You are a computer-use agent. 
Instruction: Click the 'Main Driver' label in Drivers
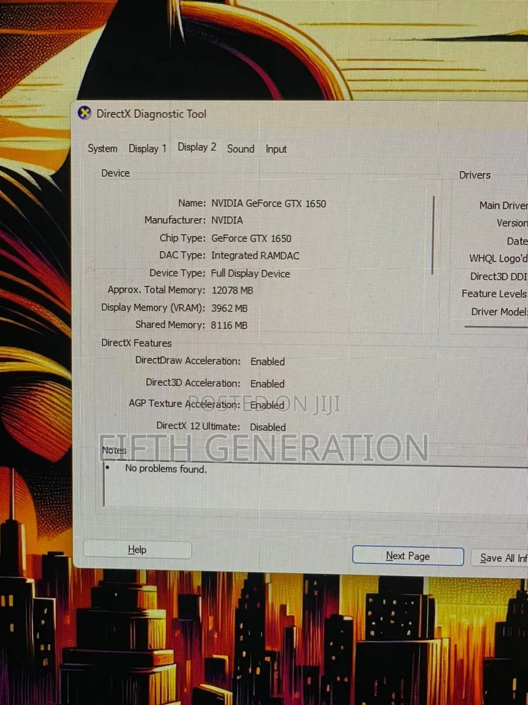(x=503, y=205)
